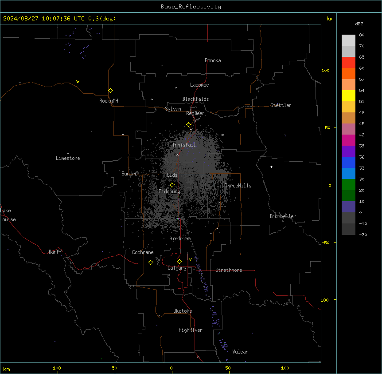Click the asterisk marker above Limestone

[x=68, y=154]
